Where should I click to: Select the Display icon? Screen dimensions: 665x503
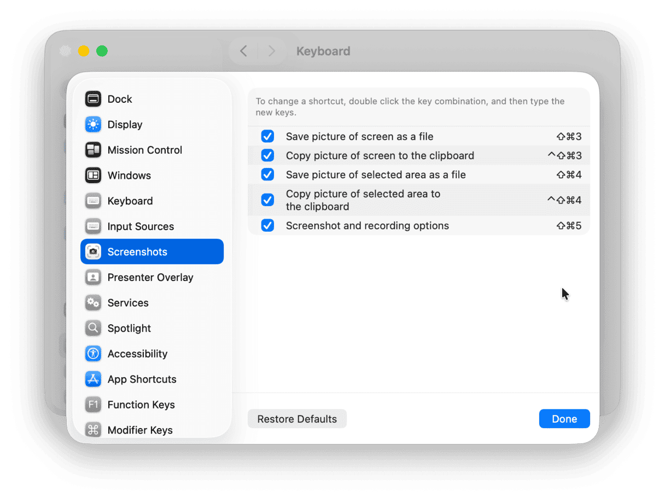(x=93, y=124)
